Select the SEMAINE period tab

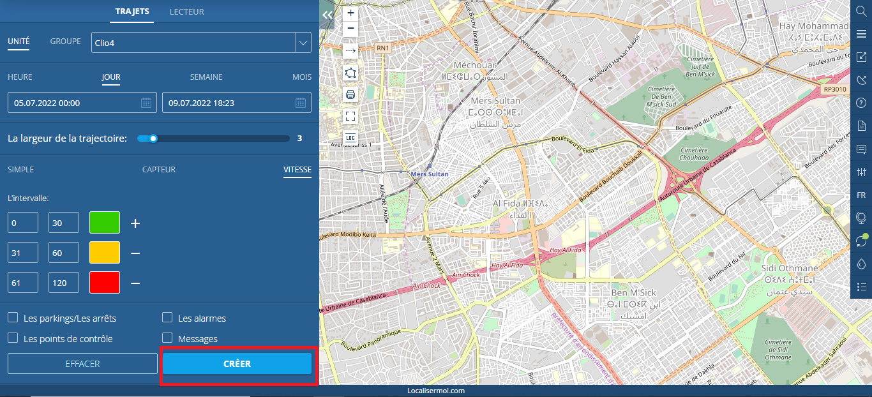click(x=206, y=77)
